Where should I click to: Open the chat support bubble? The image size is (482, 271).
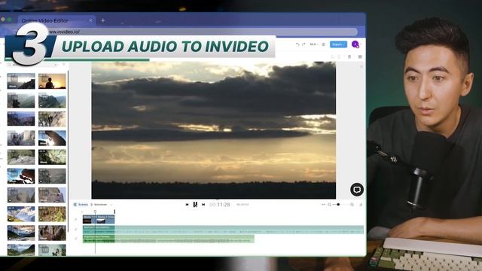[357, 190]
